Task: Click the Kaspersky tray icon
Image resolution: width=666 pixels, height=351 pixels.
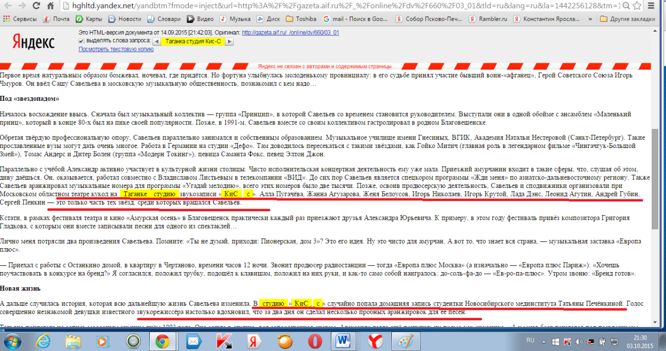Action: click(567, 341)
